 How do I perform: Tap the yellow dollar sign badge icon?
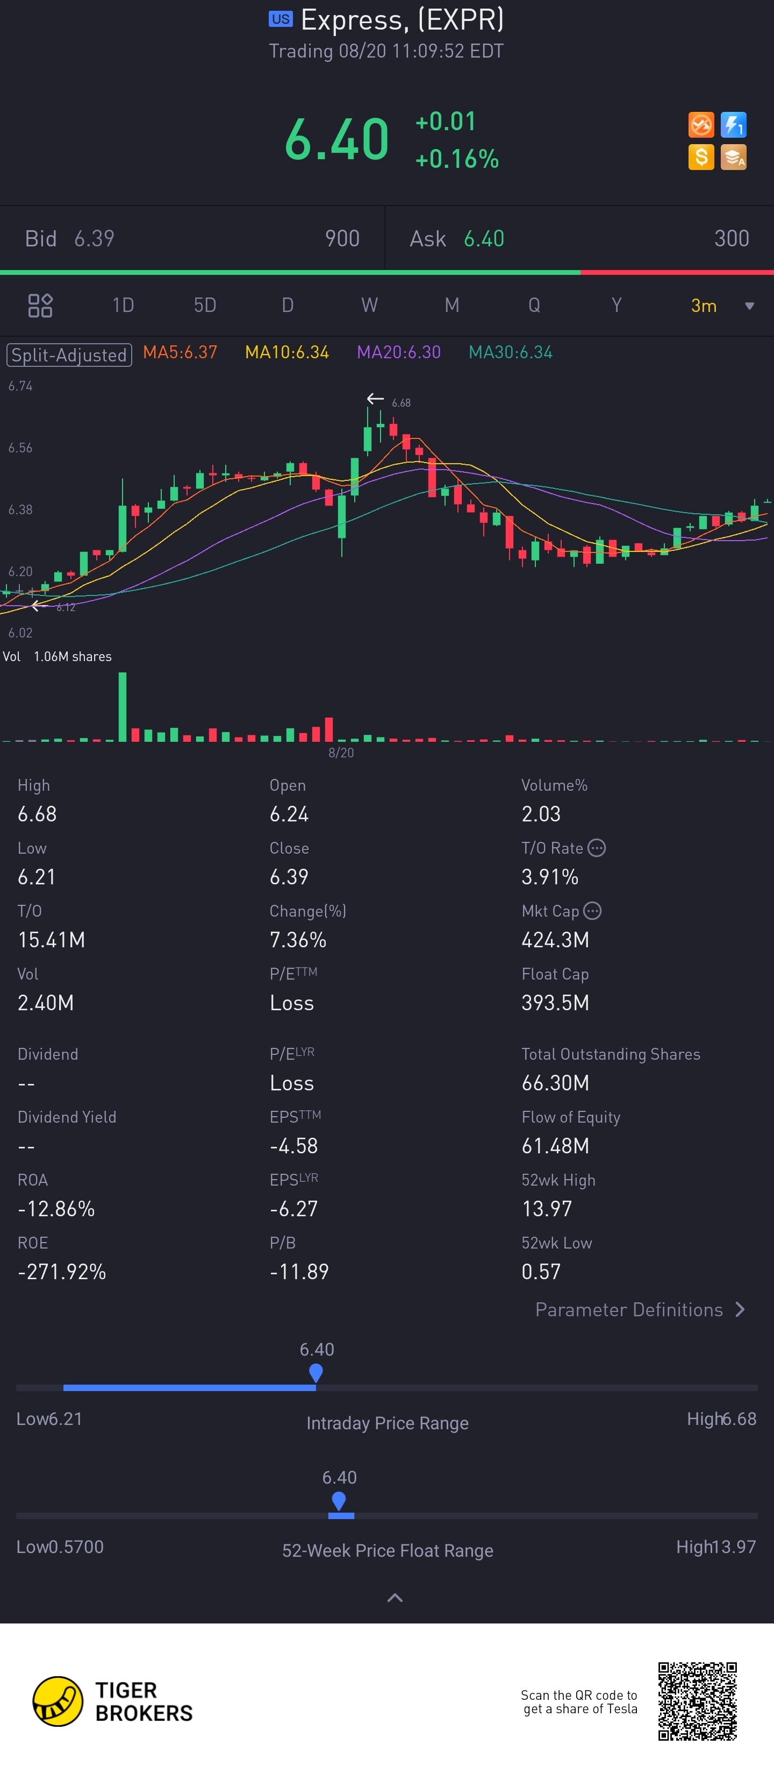(701, 157)
